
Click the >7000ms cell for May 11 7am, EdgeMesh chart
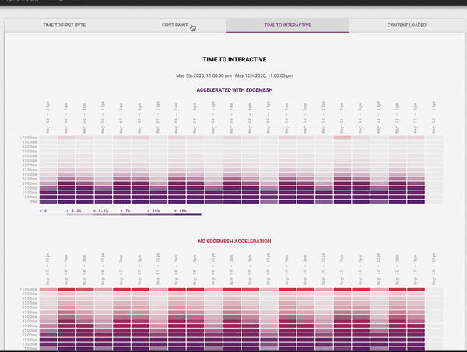pyautogui.click(x=342, y=138)
